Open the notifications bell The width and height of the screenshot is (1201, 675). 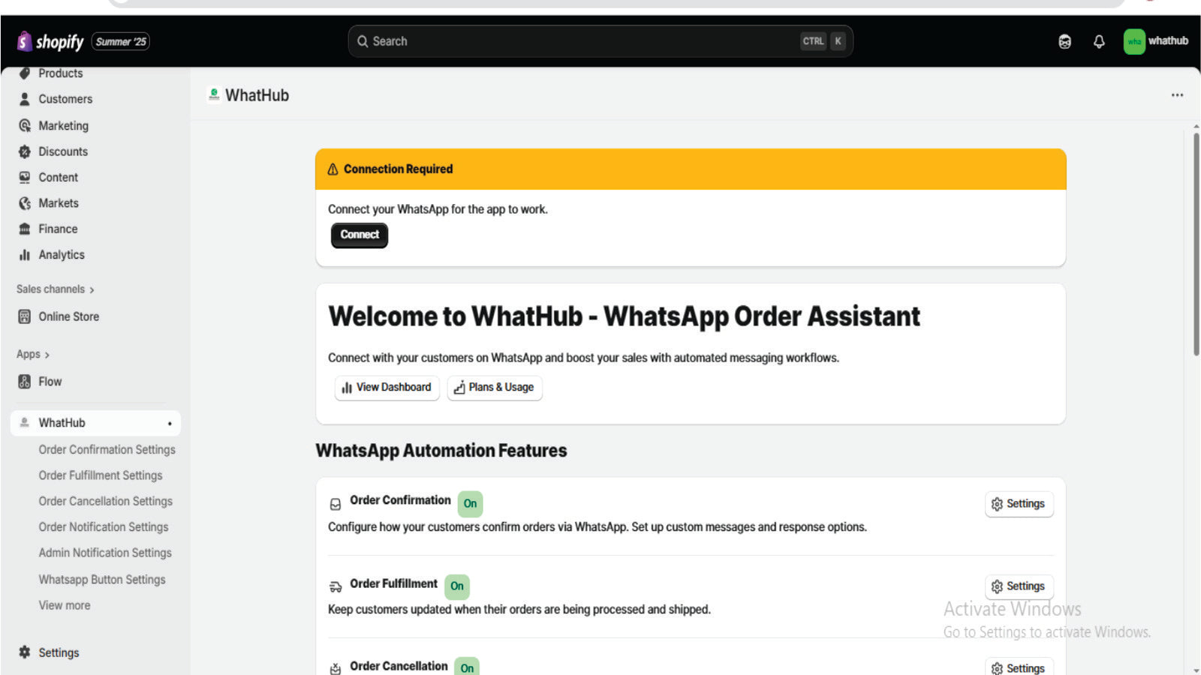click(1099, 41)
